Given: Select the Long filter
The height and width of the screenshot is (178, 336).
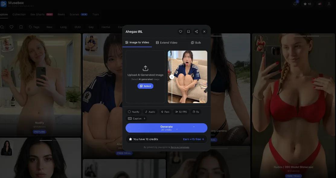Looking at the screenshot, I should pyautogui.click(x=63, y=27).
